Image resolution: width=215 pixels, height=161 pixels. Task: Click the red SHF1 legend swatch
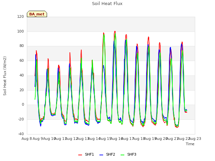pyautogui.click(x=80, y=155)
